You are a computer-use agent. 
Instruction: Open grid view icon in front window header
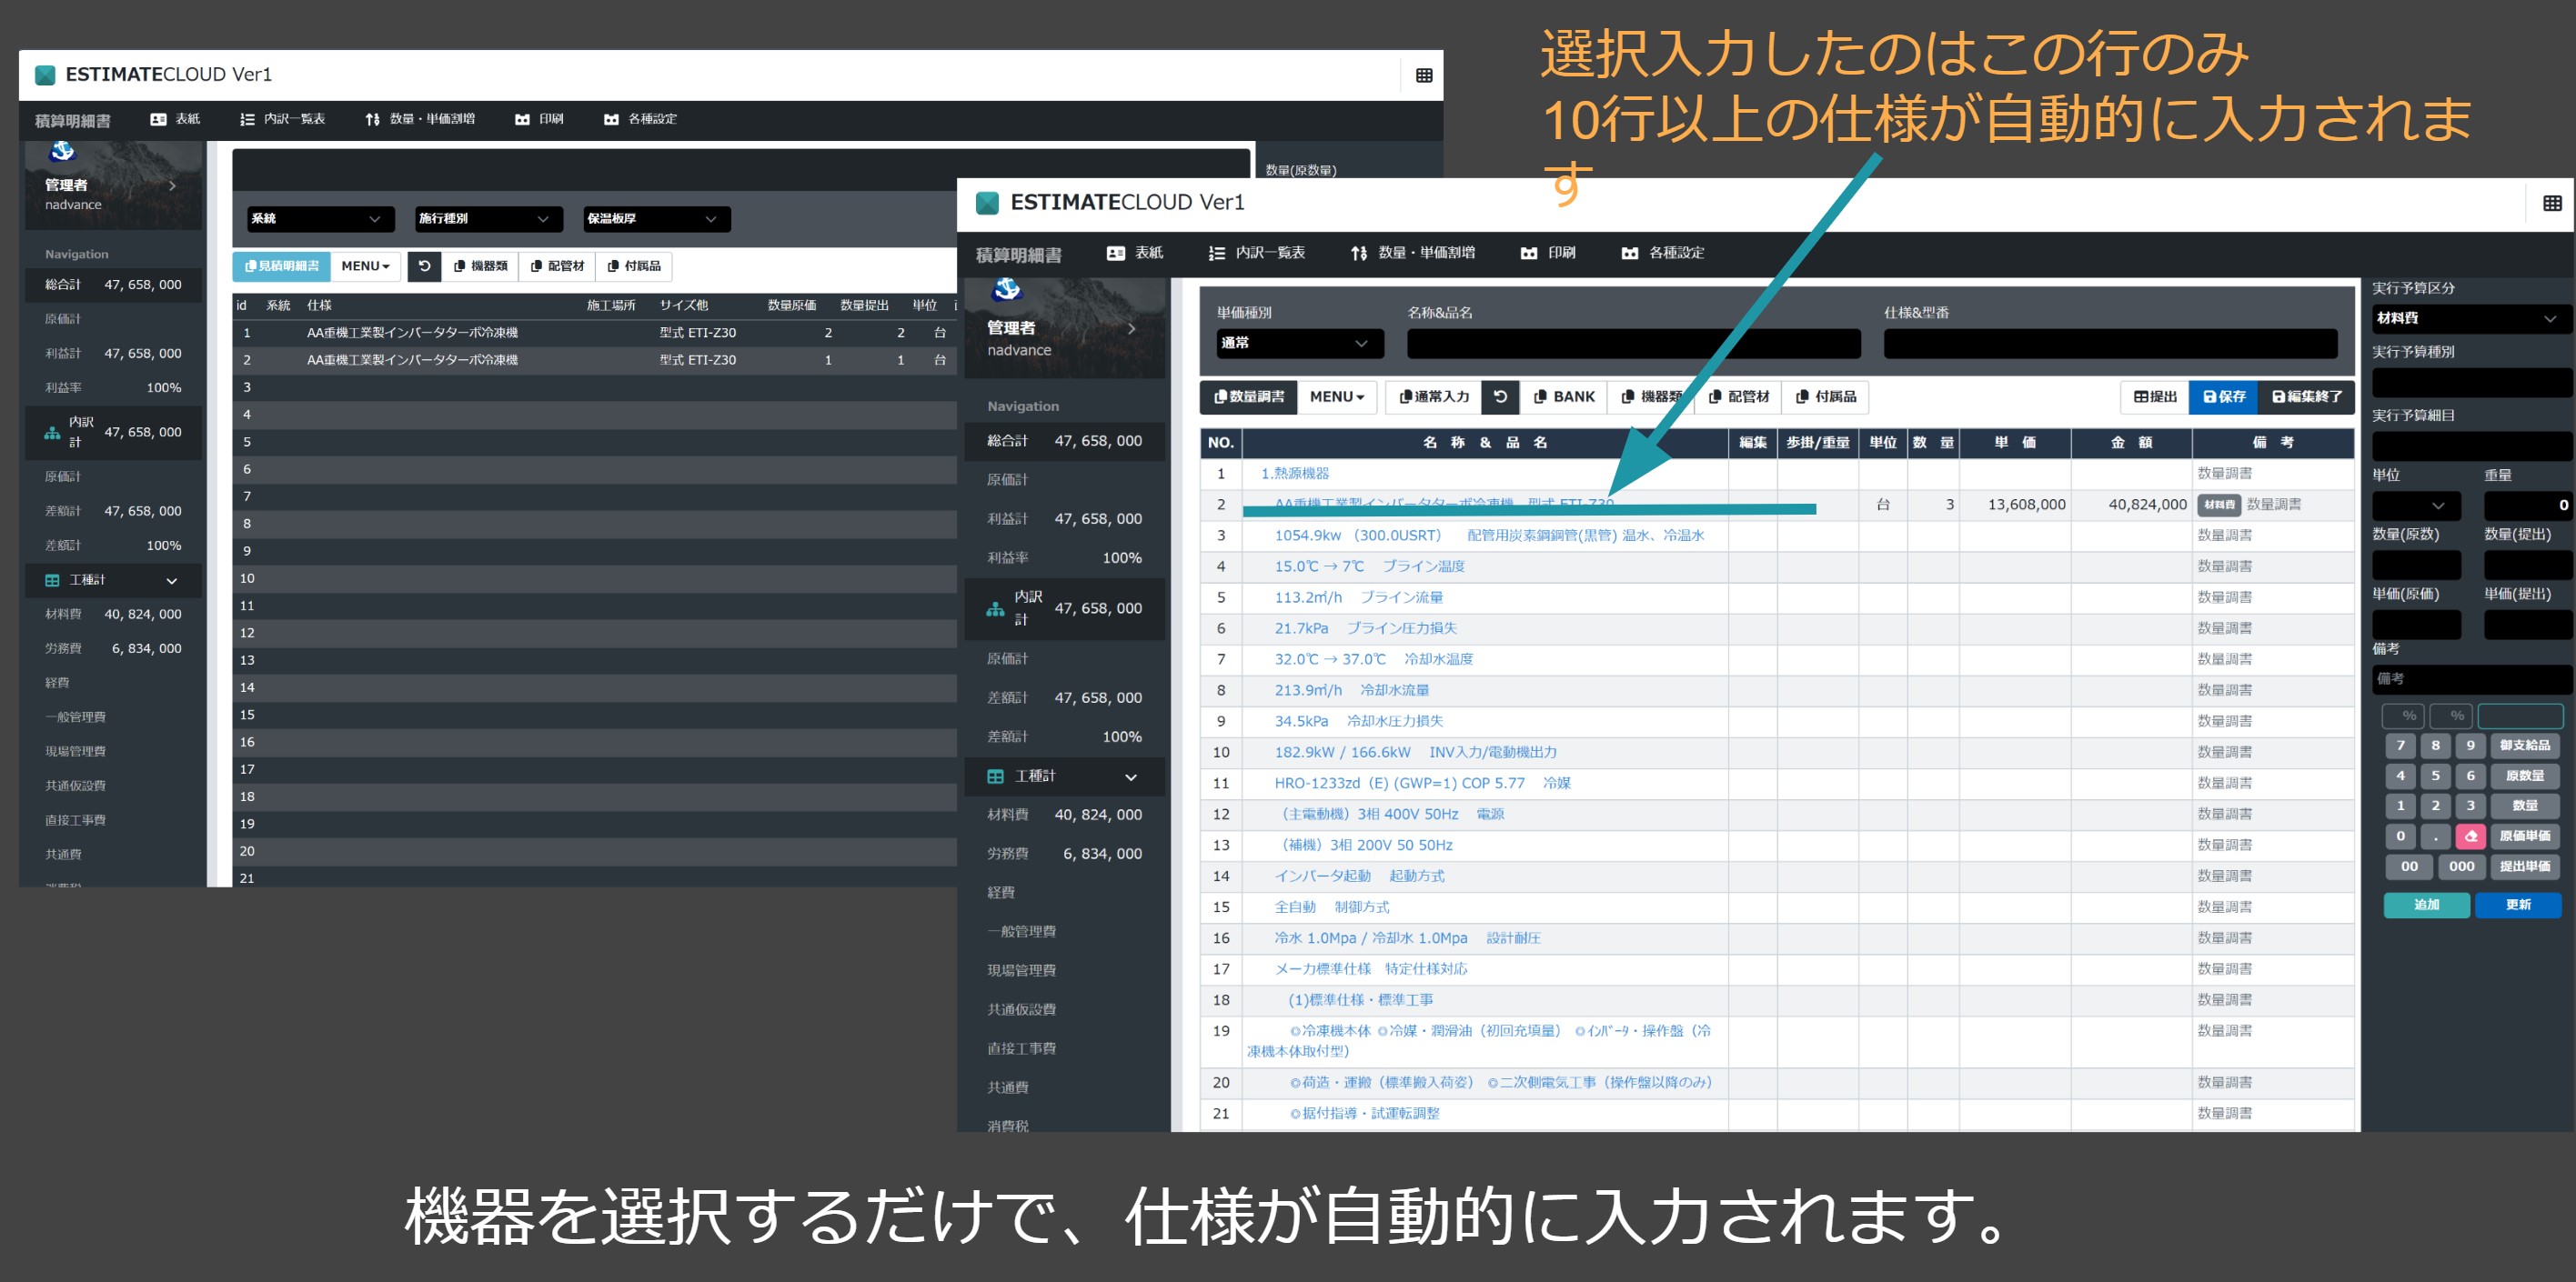[2552, 203]
